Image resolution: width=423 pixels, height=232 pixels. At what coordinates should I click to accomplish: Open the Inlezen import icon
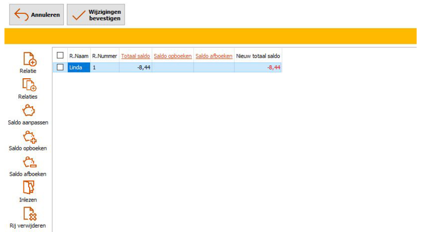point(29,188)
